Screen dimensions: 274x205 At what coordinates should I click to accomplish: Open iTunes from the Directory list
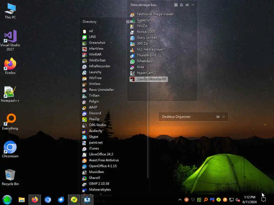pyautogui.click(x=91, y=148)
